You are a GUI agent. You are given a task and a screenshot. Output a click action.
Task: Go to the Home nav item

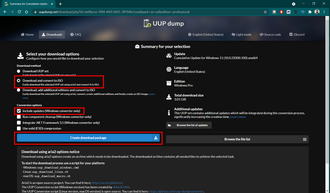pos(27,34)
